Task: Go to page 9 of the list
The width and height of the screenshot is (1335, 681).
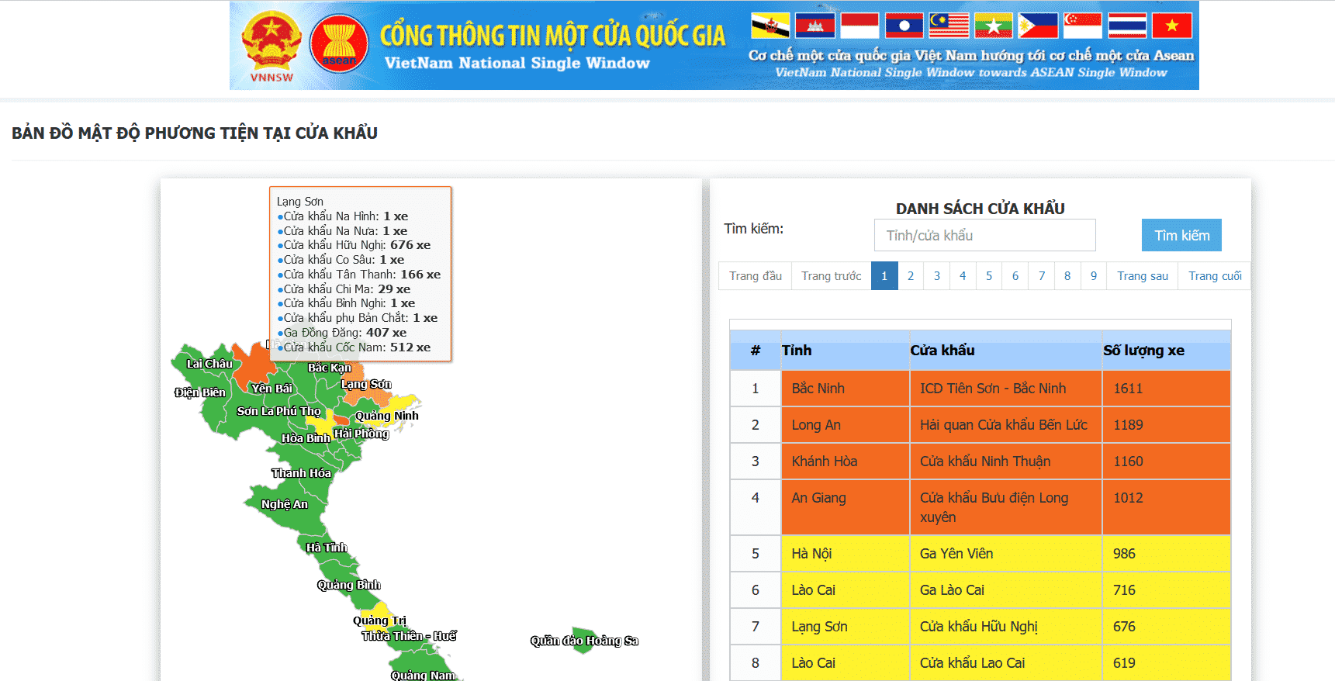Action: tap(1093, 276)
